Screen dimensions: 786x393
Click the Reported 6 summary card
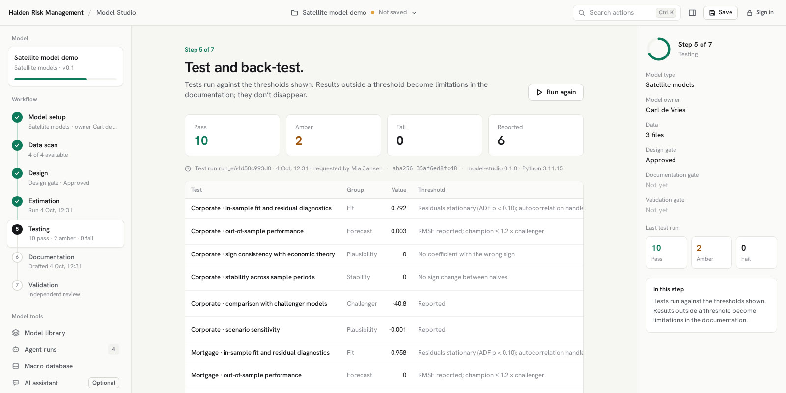tap(536, 136)
